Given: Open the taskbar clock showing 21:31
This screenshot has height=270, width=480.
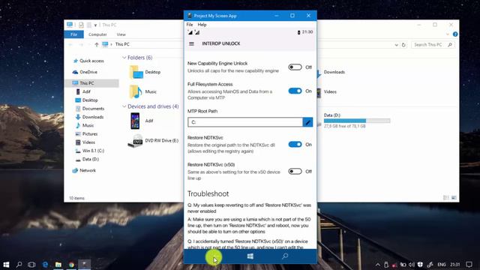Looking at the screenshot, I should coord(455,265).
